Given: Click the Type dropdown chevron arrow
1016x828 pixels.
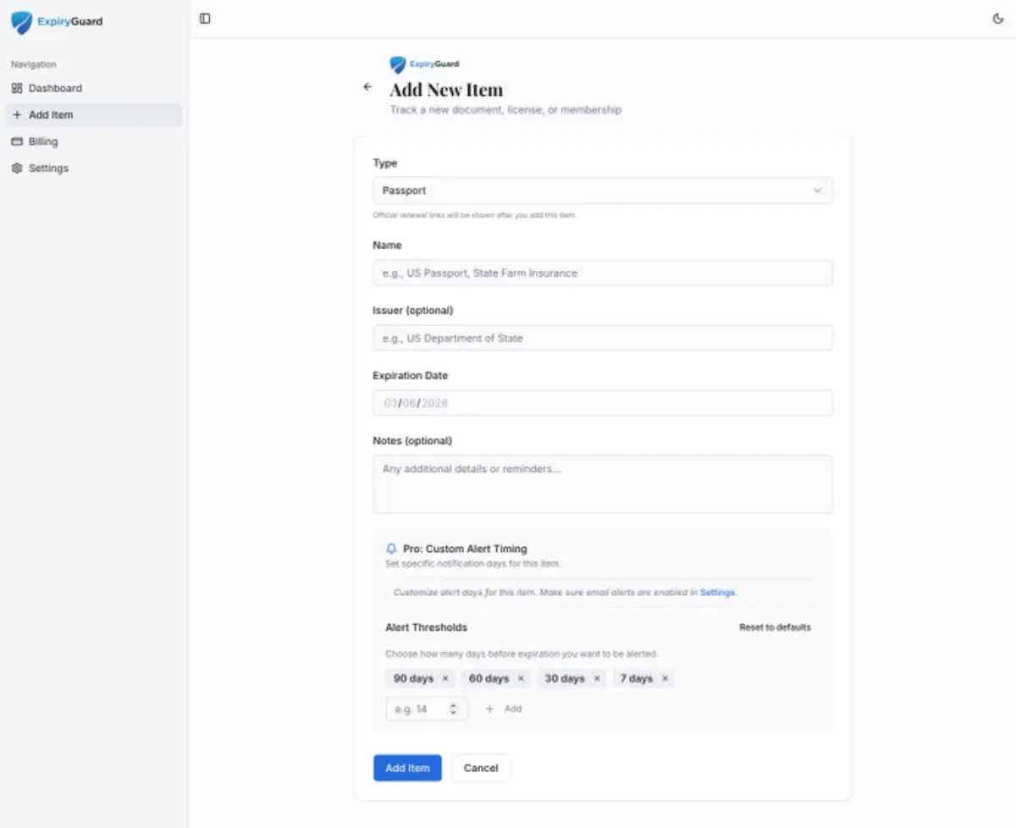Looking at the screenshot, I should [x=817, y=190].
